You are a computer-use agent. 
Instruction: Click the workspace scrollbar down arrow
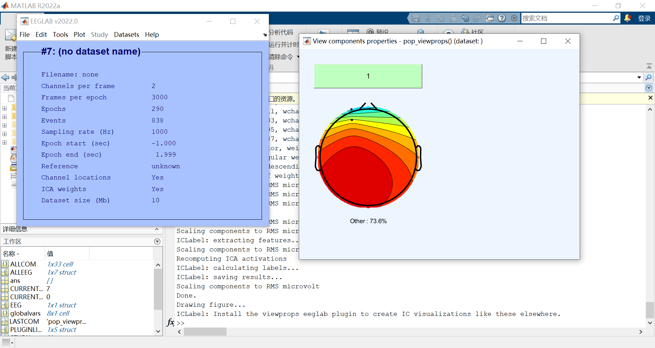158,331
